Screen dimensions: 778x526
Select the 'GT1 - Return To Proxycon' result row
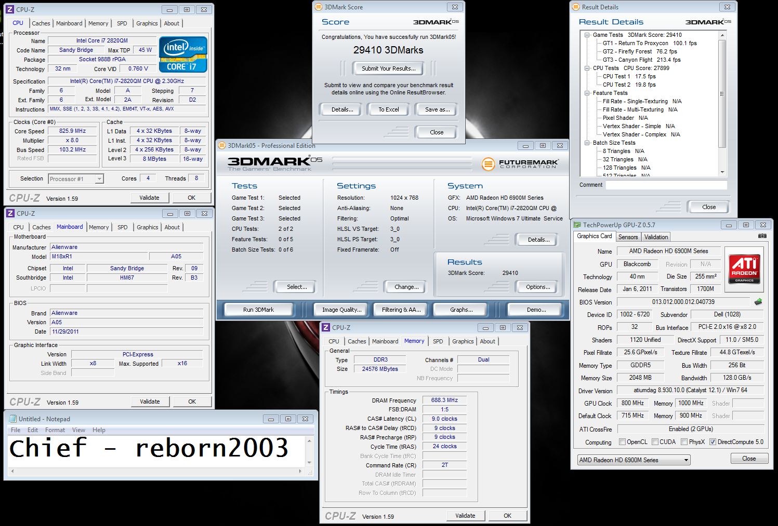650,44
